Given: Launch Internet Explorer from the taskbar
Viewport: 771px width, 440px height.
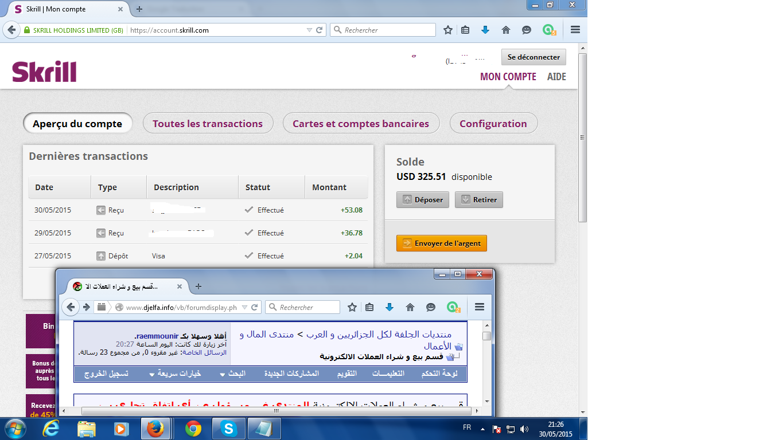Looking at the screenshot, I should click(x=52, y=428).
